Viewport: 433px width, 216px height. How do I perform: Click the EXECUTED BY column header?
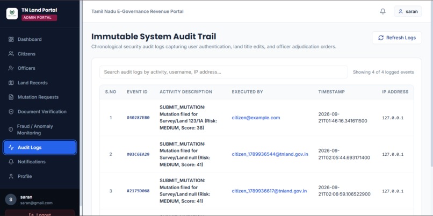tap(247, 92)
